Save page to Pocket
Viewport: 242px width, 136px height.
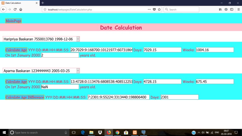point(154,9)
